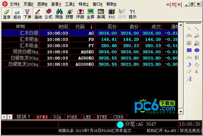
Task: Open the 工具T menu
Action: (x=70, y=4)
